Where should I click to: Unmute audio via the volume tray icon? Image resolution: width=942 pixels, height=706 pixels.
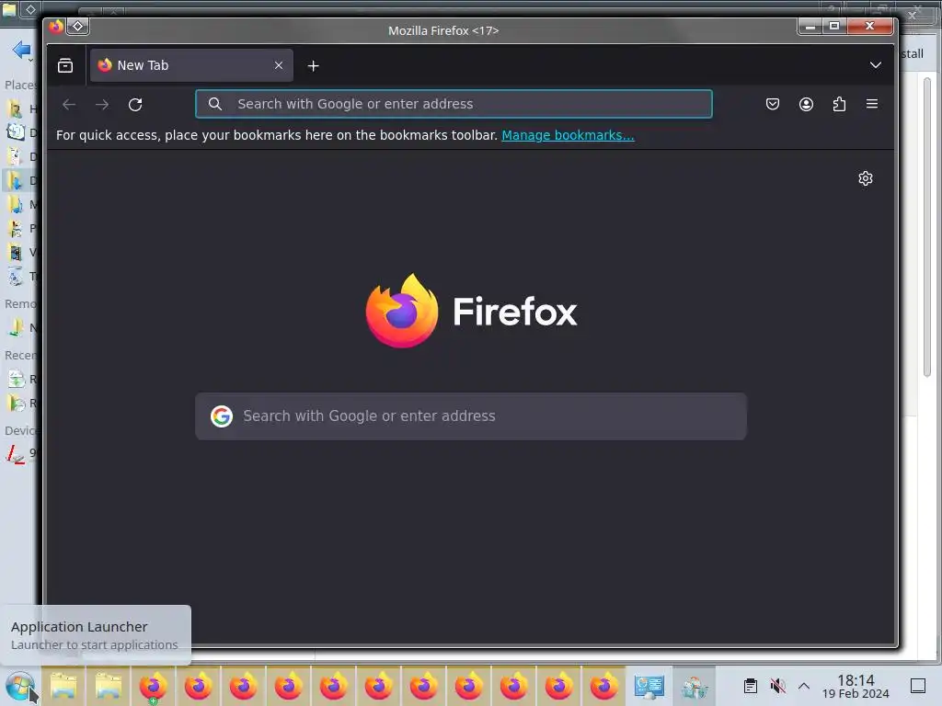[777, 686]
